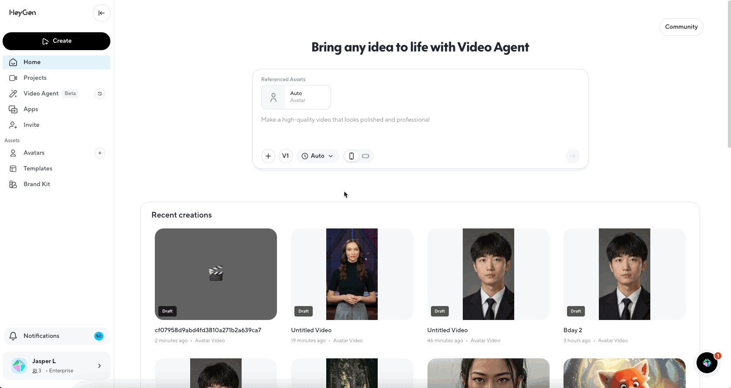Viewport: 731px width, 388px height.
Task: Click the Apps icon in sidebar
Action: (x=13, y=109)
